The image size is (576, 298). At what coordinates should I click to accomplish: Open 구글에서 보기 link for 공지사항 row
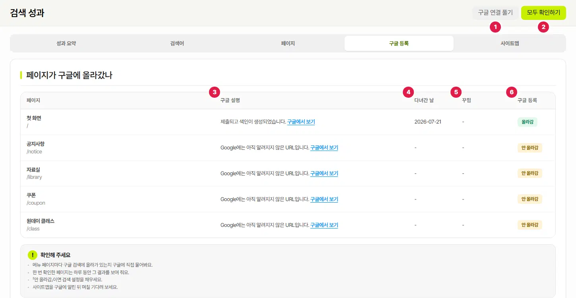pyautogui.click(x=324, y=148)
